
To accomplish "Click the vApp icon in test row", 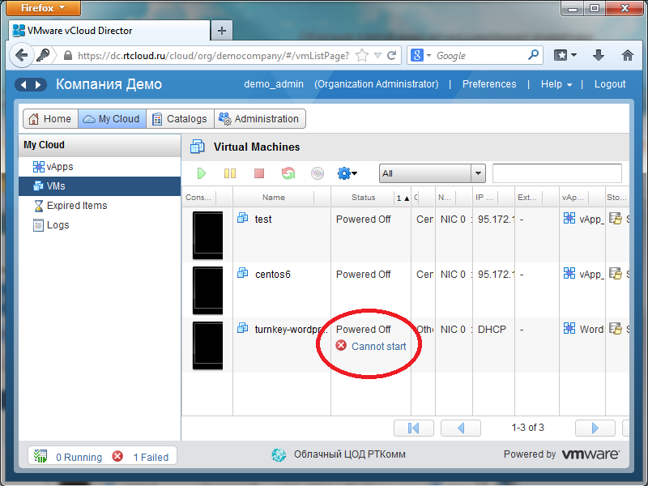I will (x=569, y=218).
